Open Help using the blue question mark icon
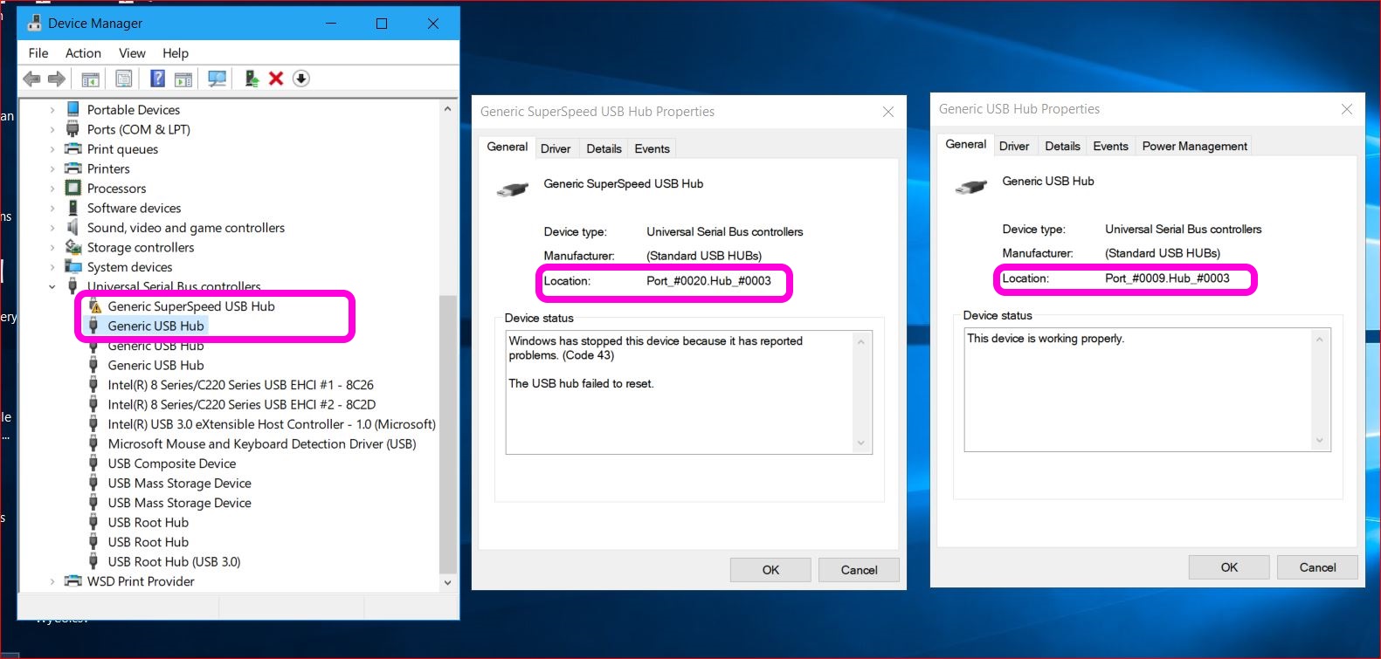Image resolution: width=1381 pixels, height=659 pixels. pyautogui.click(x=157, y=79)
